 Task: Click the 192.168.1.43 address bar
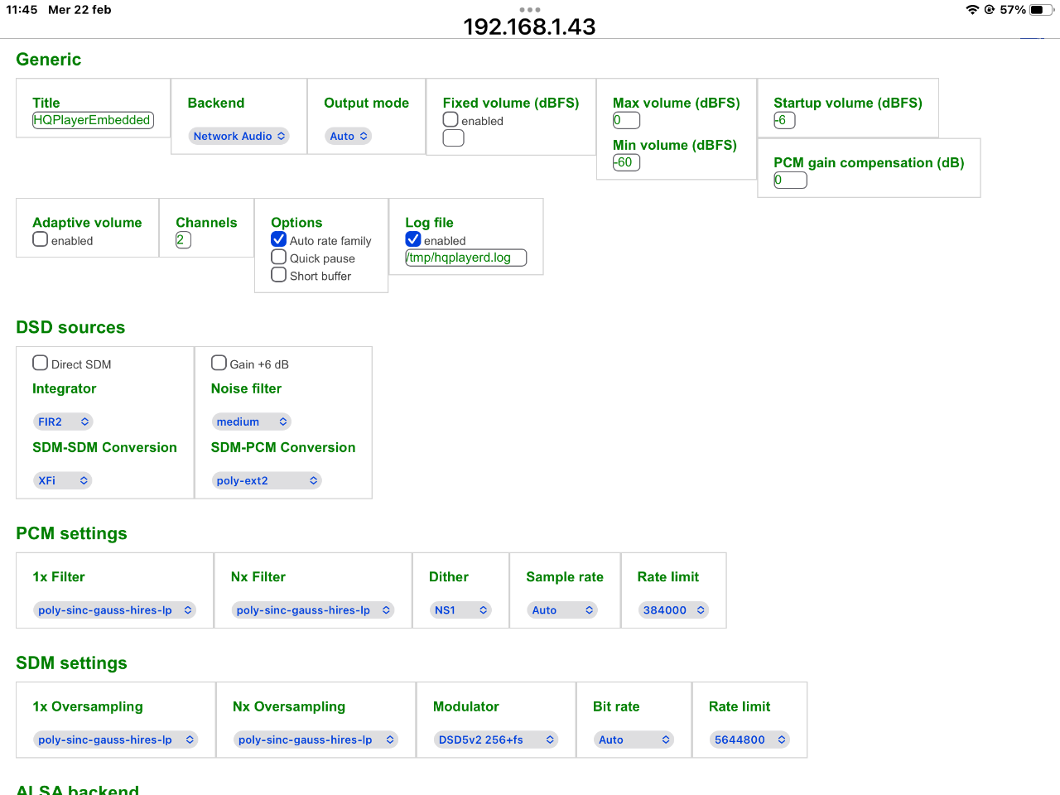coord(530,27)
